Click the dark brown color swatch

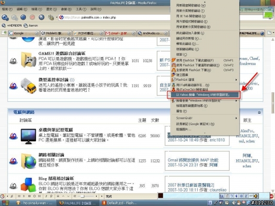(x=160, y=196)
